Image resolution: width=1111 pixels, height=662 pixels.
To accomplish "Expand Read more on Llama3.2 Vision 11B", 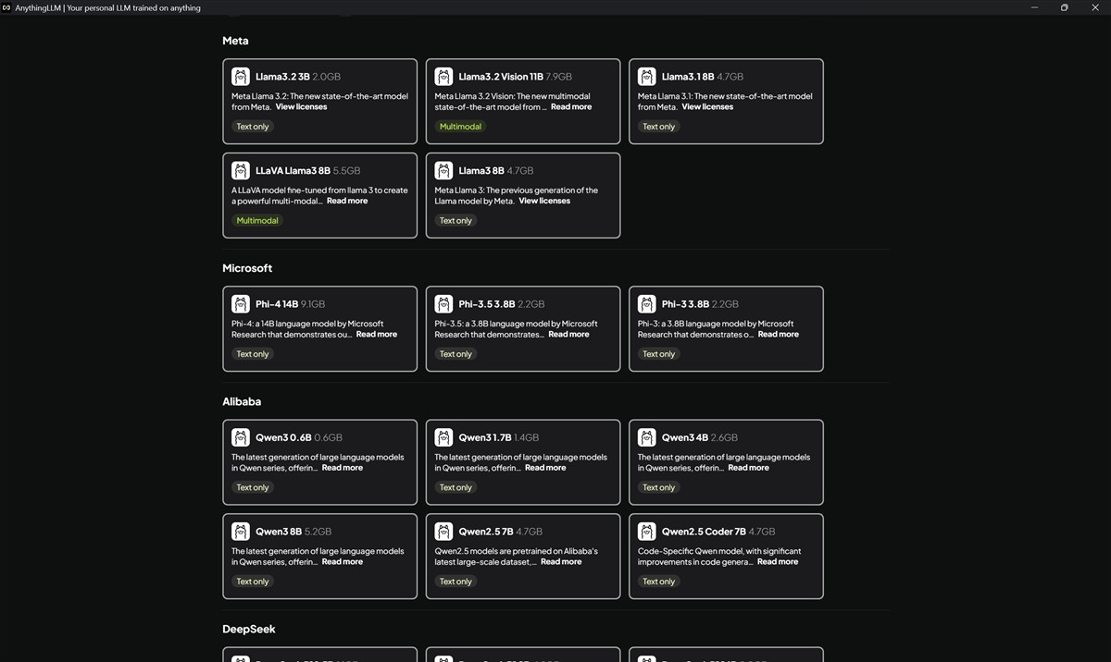I will pyautogui.click(x=570, y=107).
